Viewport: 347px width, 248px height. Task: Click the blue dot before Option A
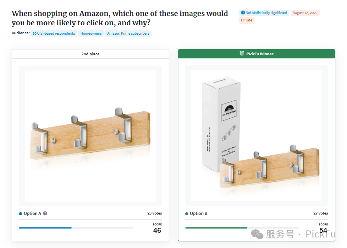(x=21, y=214)
